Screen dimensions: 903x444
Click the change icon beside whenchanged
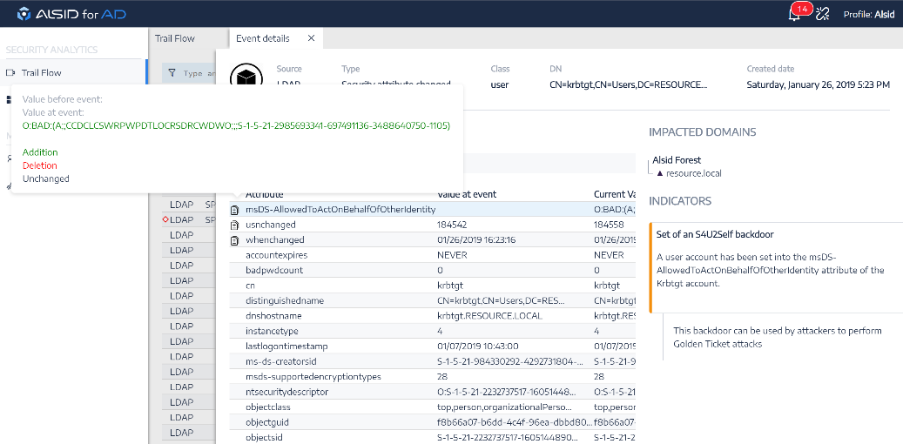tap(234, 240)
